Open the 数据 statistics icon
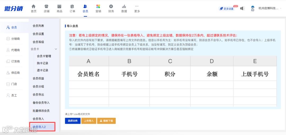Image resolution: width=286 pixels, height=135 pixels. (x=124, y=6)
